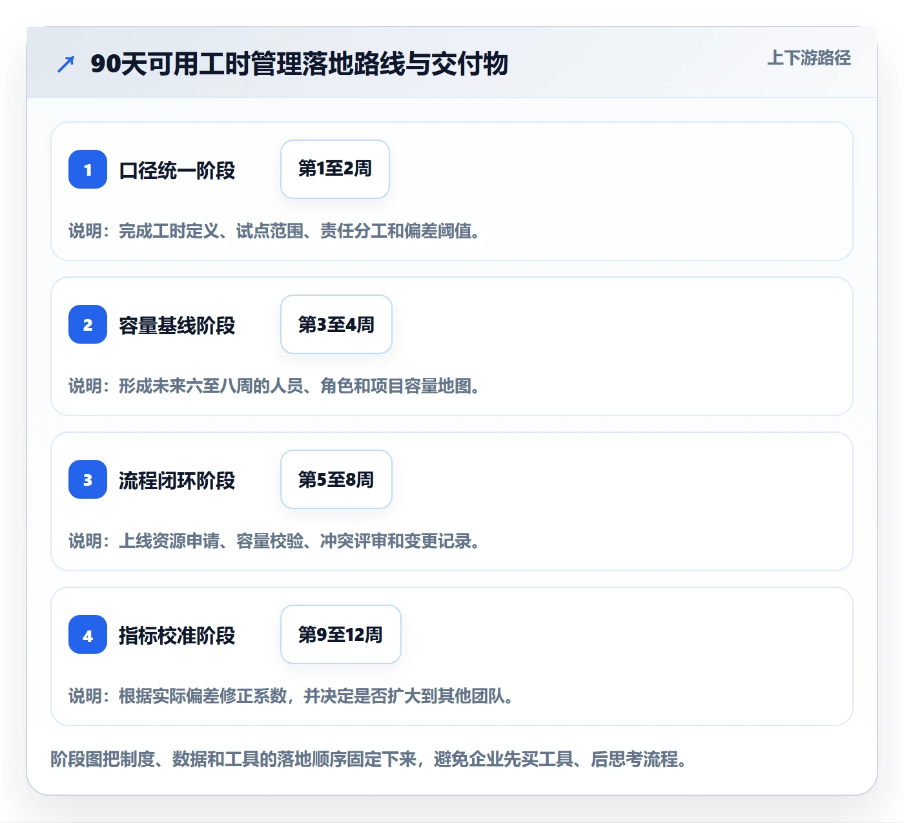Image resolution: width=904 pixels, height=823 pixels.
Task: Select the 第1至2周 tag
Action: click(335, 169)
